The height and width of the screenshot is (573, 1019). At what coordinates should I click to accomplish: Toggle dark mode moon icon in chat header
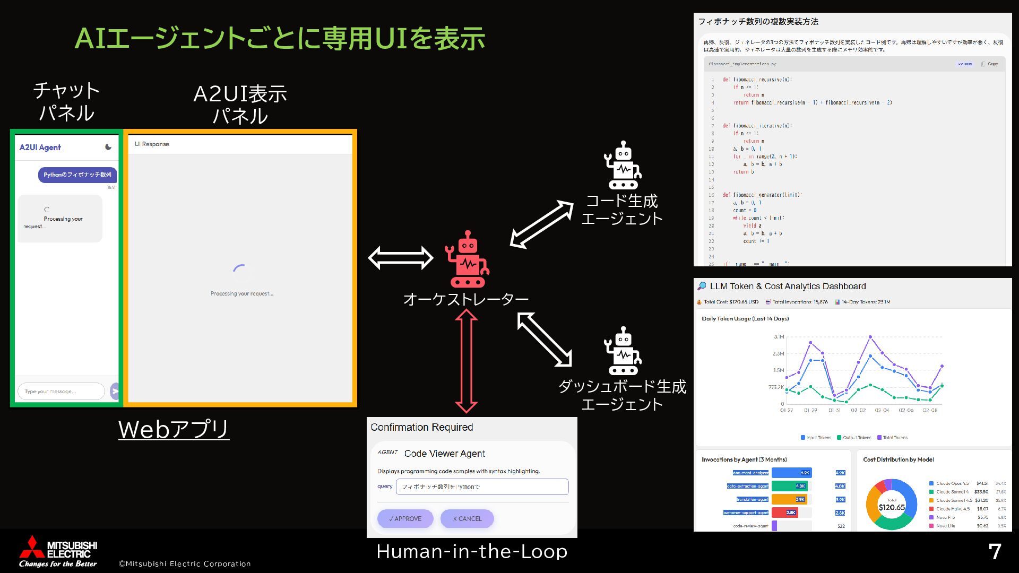[108, 147]
